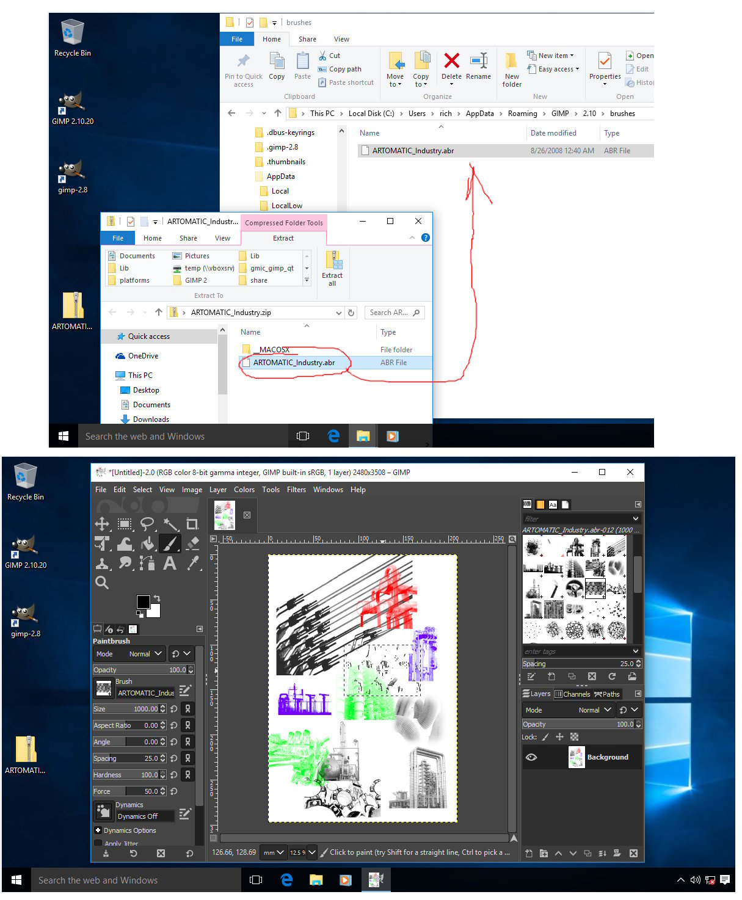Select the Smudge tool
This screenshot has width=742, height=900.
(125, 563)
